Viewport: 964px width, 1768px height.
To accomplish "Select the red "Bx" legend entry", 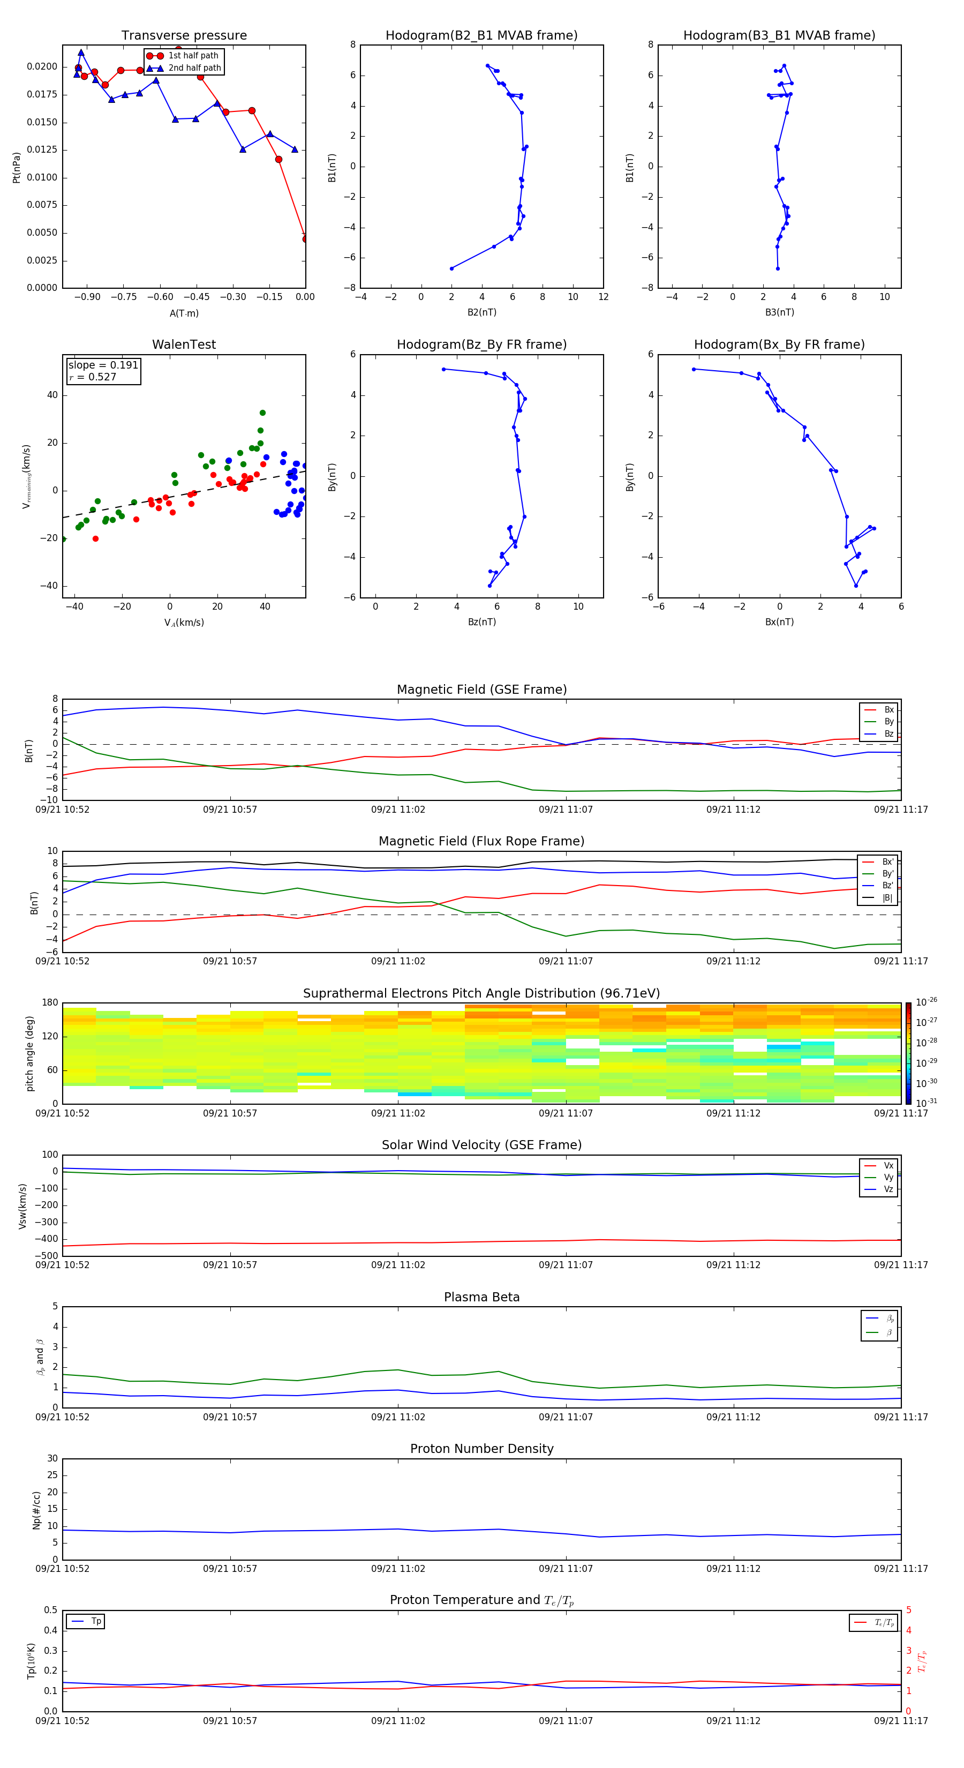I will click(x=879, y=710).
